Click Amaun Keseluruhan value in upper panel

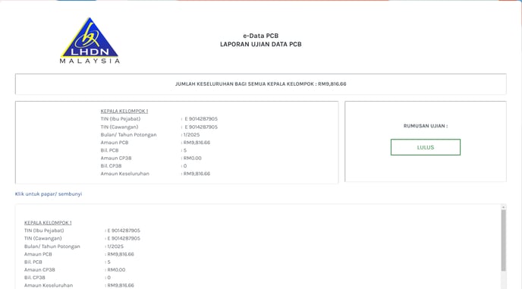tap(197, 174)
